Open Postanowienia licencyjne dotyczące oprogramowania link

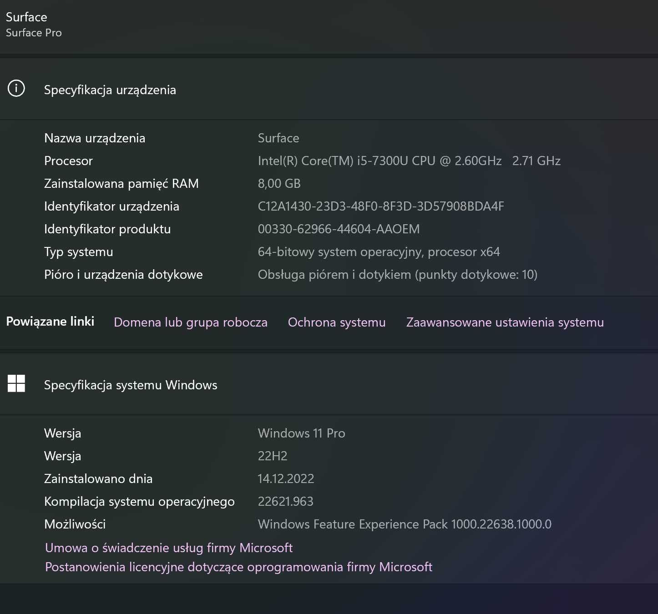(x=238, y=567)
